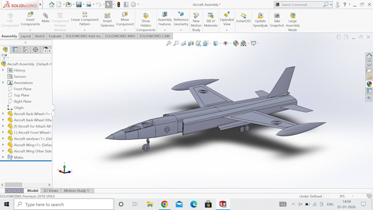Click Section View icon in view toolbar
Viewport: 373px width, 210px height.
click(191, 43)
